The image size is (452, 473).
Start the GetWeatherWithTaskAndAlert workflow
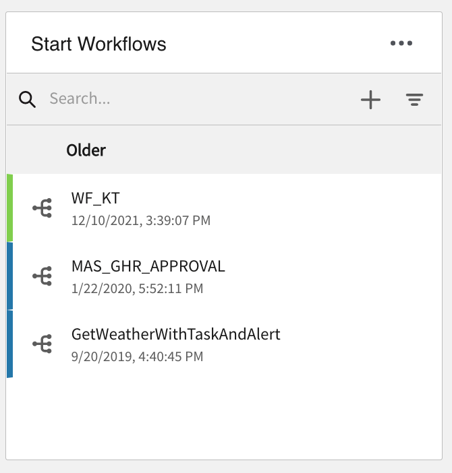(x=175, y=334)
